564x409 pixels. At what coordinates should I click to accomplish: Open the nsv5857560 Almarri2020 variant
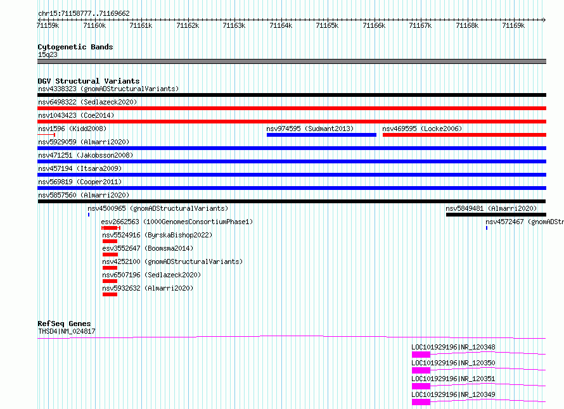pos(84,195)
